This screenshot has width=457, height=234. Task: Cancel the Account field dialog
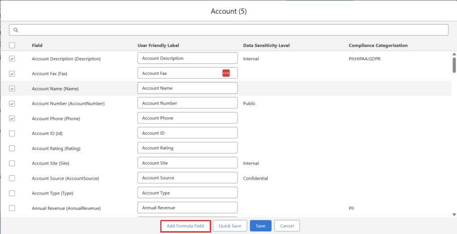coord(287,226)
